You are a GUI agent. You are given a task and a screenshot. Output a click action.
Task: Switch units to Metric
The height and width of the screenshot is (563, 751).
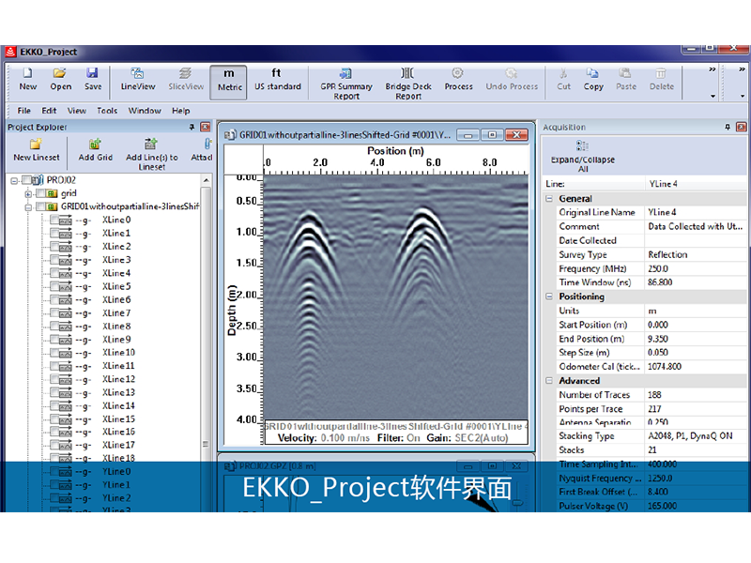[229, 83]
